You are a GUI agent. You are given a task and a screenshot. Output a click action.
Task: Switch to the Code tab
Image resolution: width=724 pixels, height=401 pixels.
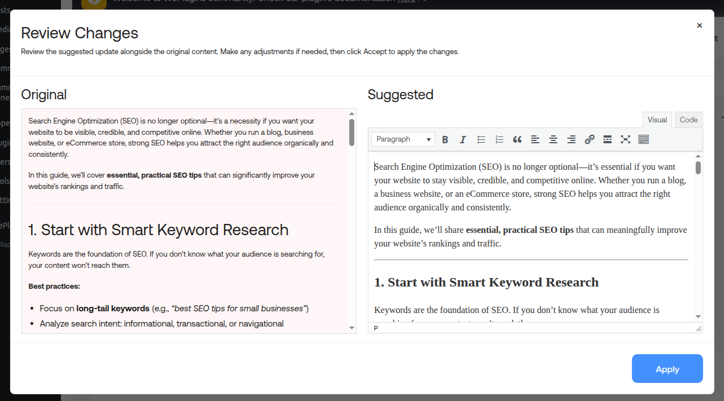(688, 120)
